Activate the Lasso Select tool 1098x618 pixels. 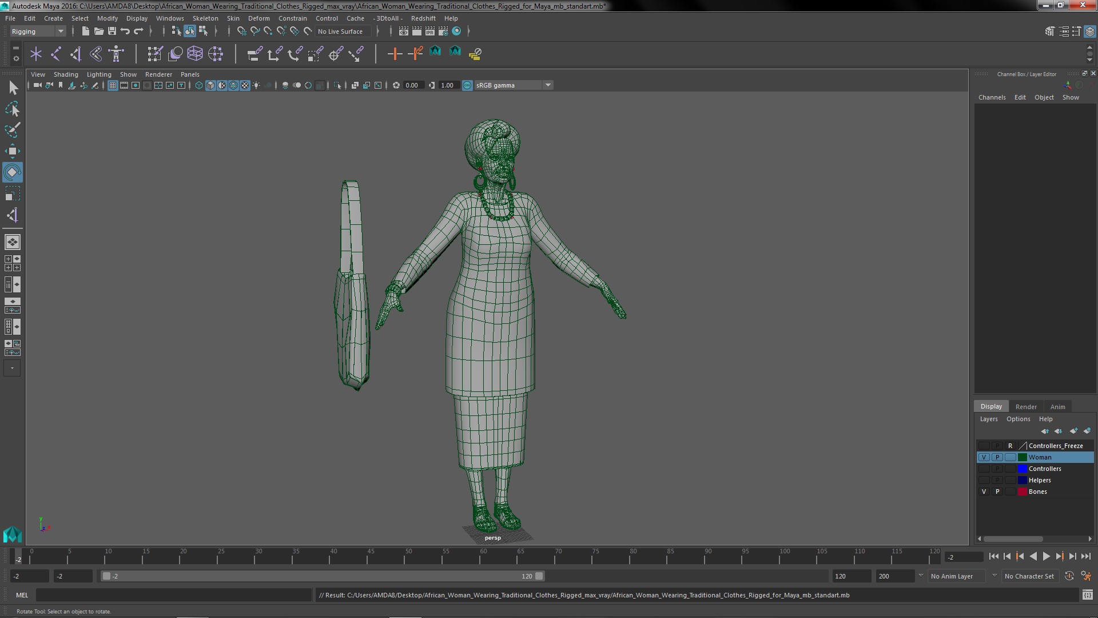(13, 109)
